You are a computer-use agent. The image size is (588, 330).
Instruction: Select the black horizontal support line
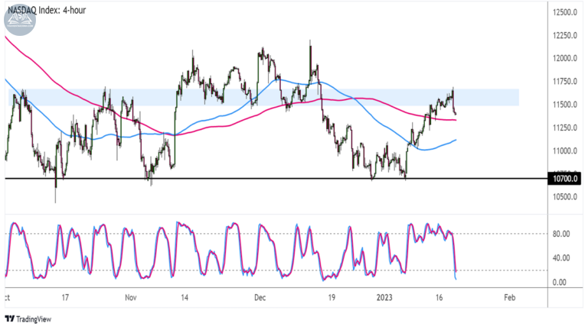(x=276, y=179)
